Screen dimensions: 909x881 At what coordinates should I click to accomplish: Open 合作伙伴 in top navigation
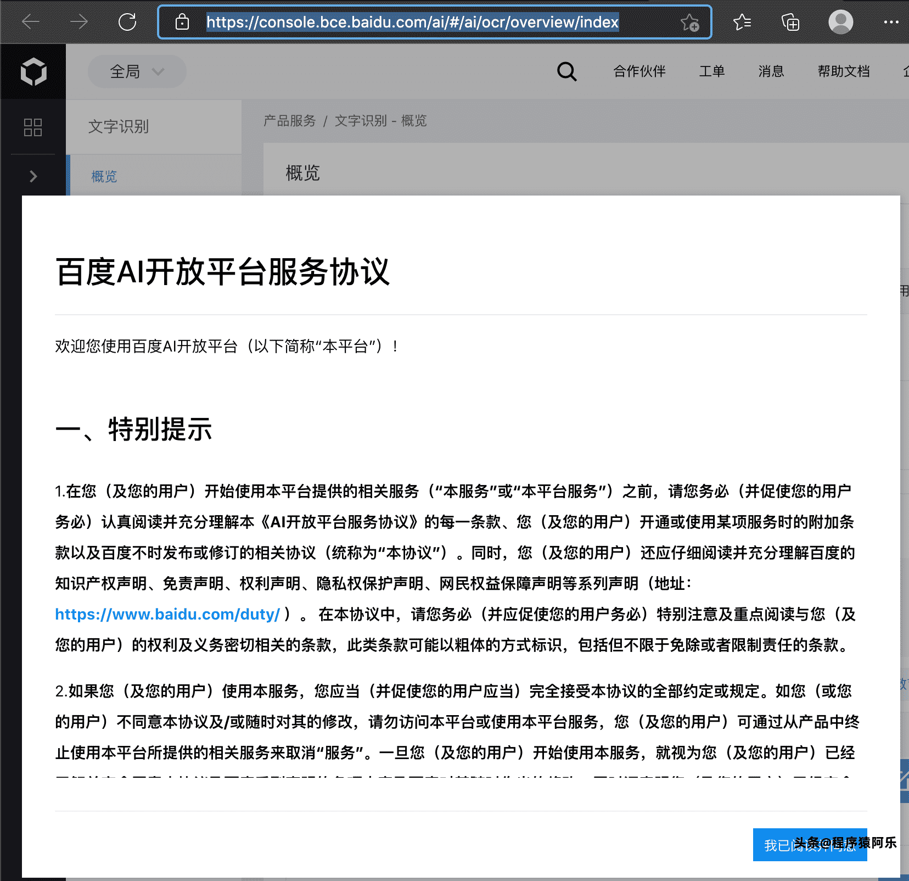[639, 71]
